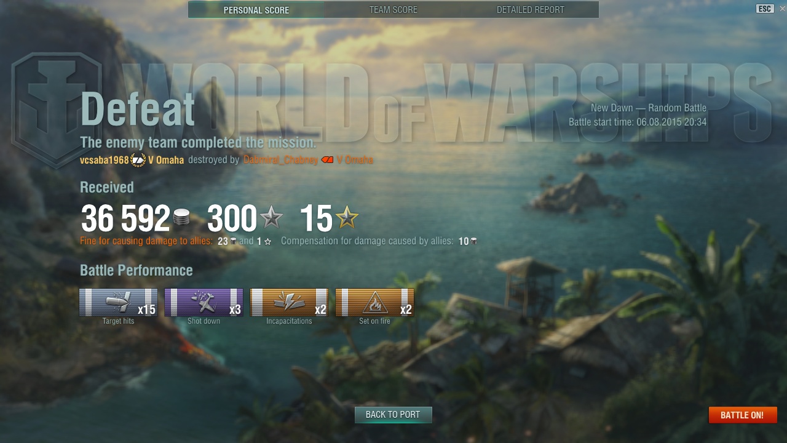Click the compensation credits coin icon
The height and width of the screenshot is (443, 787).
tap(473, 241)
